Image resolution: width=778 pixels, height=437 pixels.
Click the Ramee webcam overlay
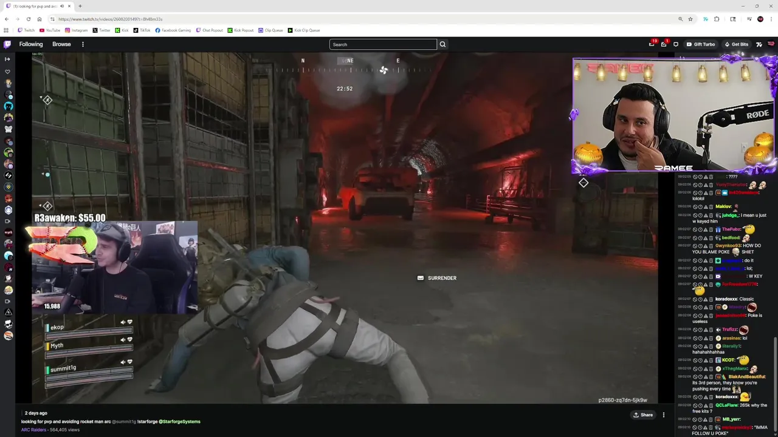[673, 116]
